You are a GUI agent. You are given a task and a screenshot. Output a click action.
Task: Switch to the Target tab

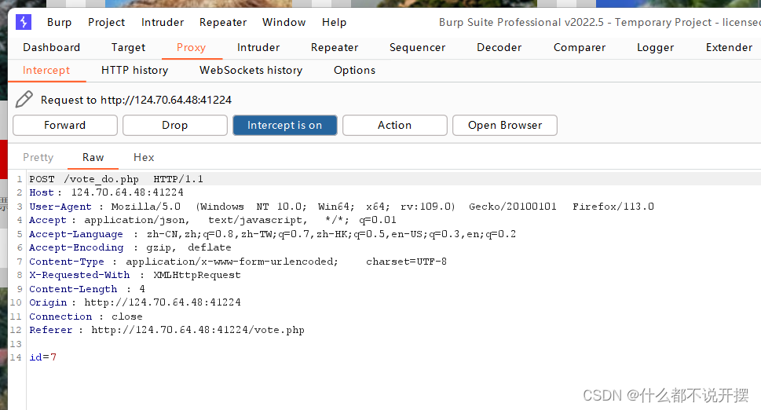pyautogui.click(x=128, y=48)
